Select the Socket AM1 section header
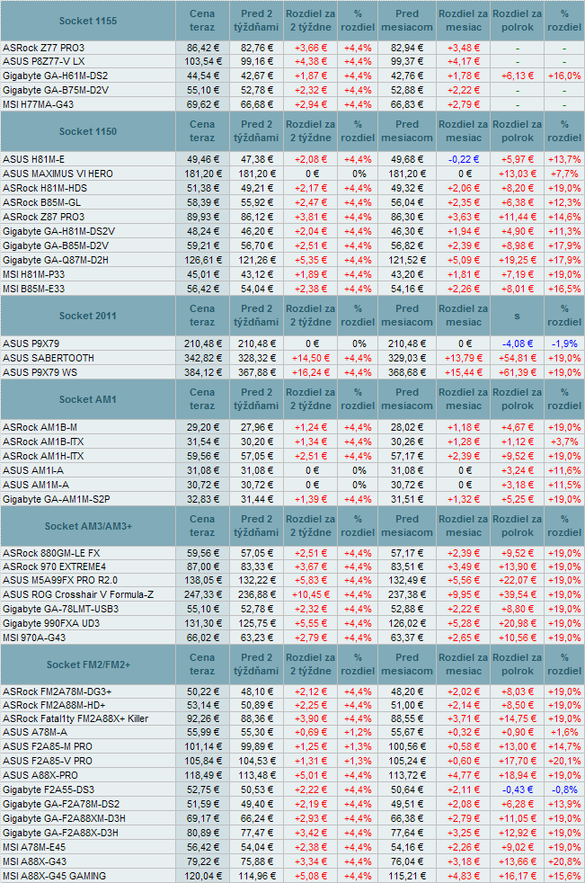The height and width of the screenshot is (883, 585). [88, 399]
